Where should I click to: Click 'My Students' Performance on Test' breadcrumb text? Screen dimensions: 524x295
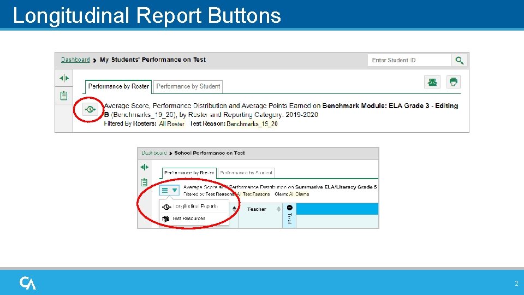point(153,60)
